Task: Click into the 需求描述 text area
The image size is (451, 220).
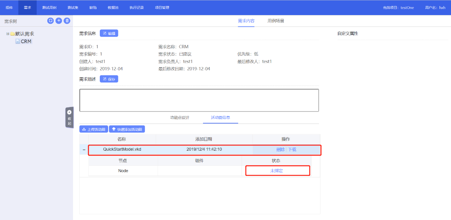Action: (199, 100)
